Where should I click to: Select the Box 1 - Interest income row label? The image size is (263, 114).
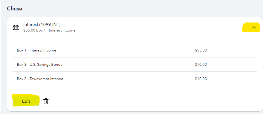point(36,50)
